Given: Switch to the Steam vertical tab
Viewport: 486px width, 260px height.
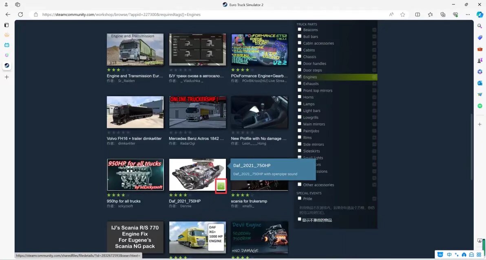Looking at the screenshot, I should click(7, 65).
